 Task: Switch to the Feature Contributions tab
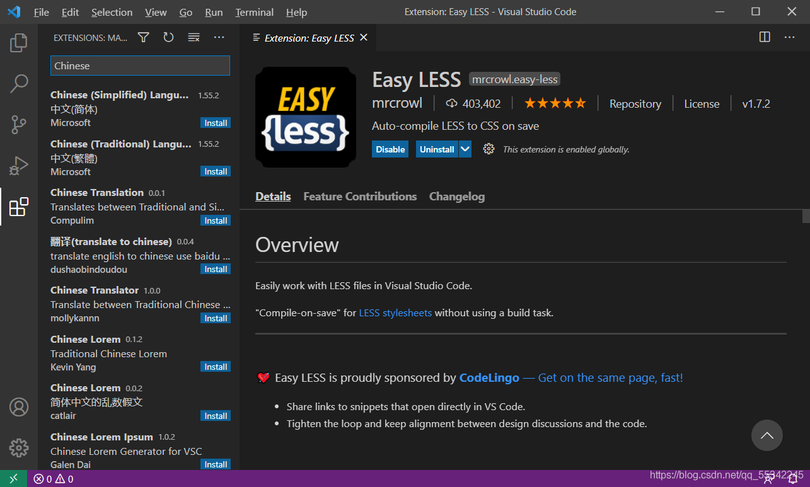click(360, 197)
